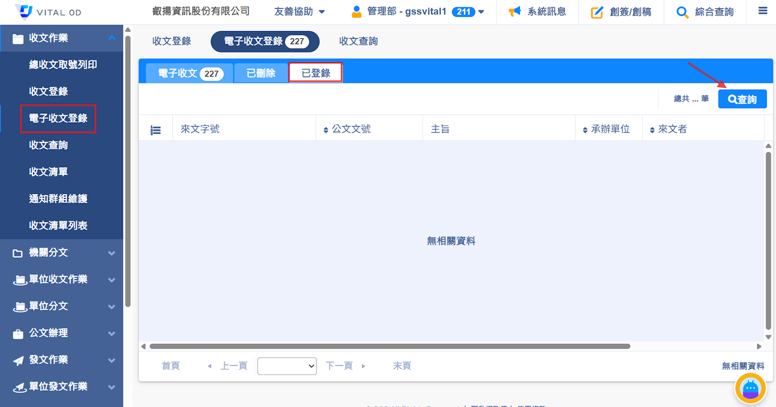Expand the 友善協助 dropdown
Viewport: 776px width, 407px height.
[x=299, y=12]
